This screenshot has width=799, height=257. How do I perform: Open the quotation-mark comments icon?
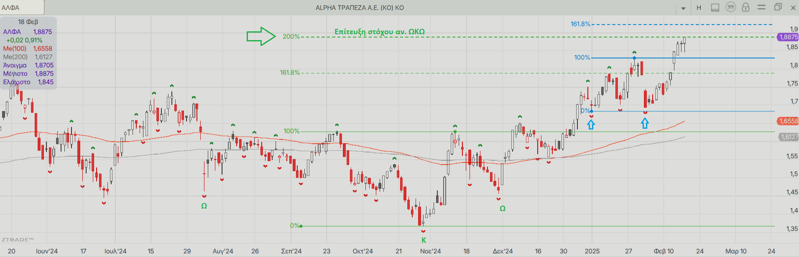730,7
